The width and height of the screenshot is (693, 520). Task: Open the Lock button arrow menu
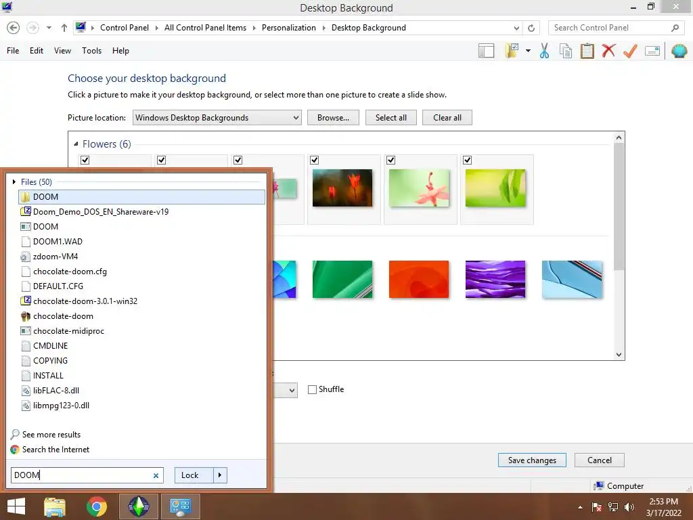220,475
